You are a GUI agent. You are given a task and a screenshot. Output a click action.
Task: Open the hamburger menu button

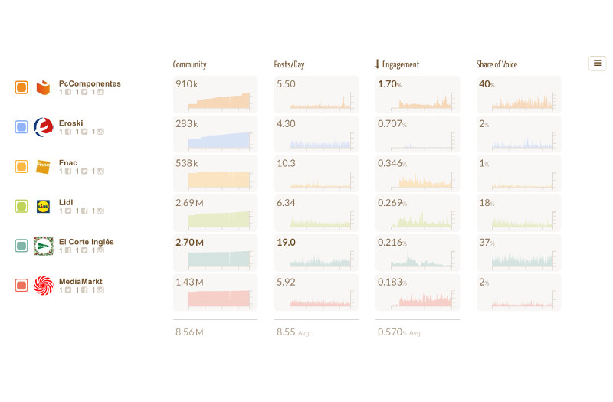tap(598, 64)
